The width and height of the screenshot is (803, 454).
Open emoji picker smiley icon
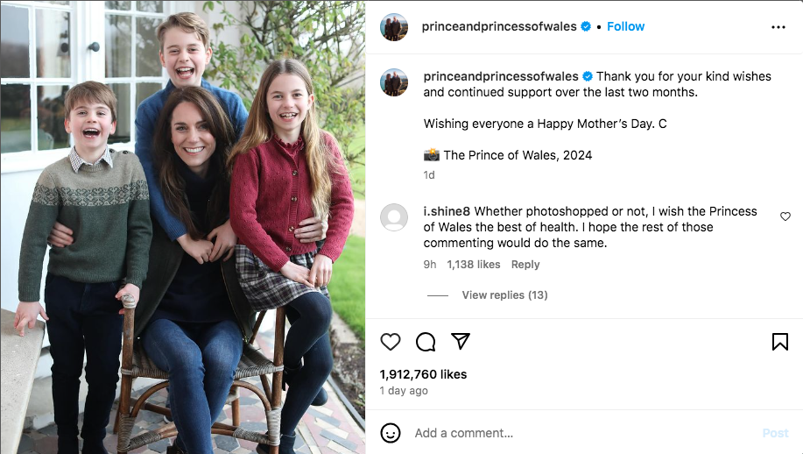coord(391,433)
